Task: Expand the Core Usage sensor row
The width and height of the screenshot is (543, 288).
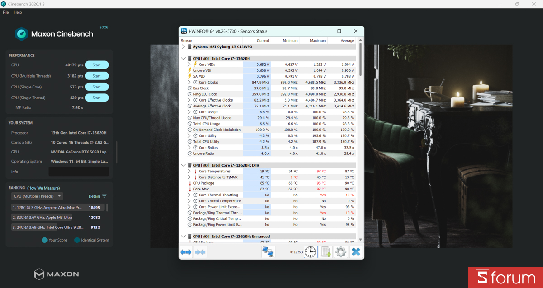Action: click(189, 112)
